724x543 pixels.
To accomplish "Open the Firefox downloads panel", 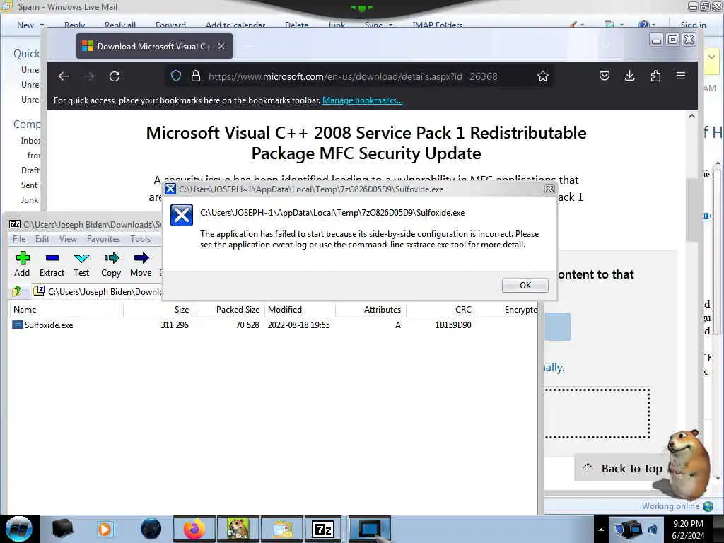I will point(630,76).
